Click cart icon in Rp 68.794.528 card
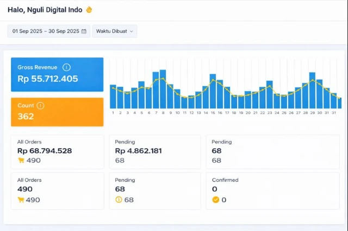The image size is (348, 231). click(21, 161)
